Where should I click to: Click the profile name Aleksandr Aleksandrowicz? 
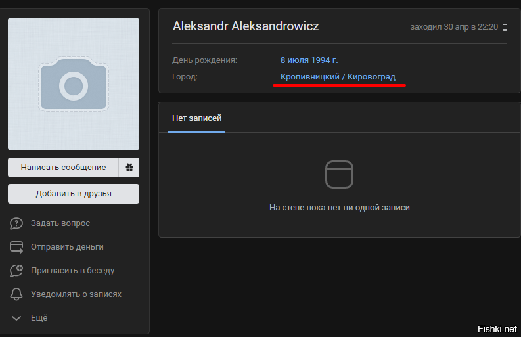point(246,26)
